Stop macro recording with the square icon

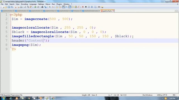pos(86,7)
